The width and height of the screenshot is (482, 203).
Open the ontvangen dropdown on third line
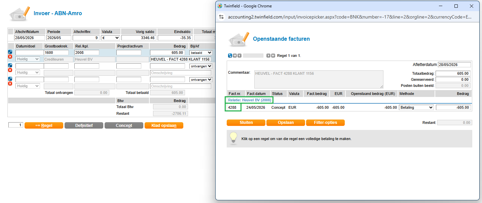coord(201,79)
